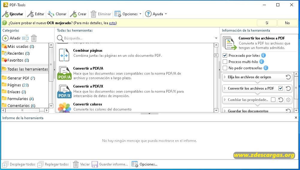Toggle the Procesado por lotes checkbox
Image resolution: width=300 pixels, height=170 pixels.
225,56
